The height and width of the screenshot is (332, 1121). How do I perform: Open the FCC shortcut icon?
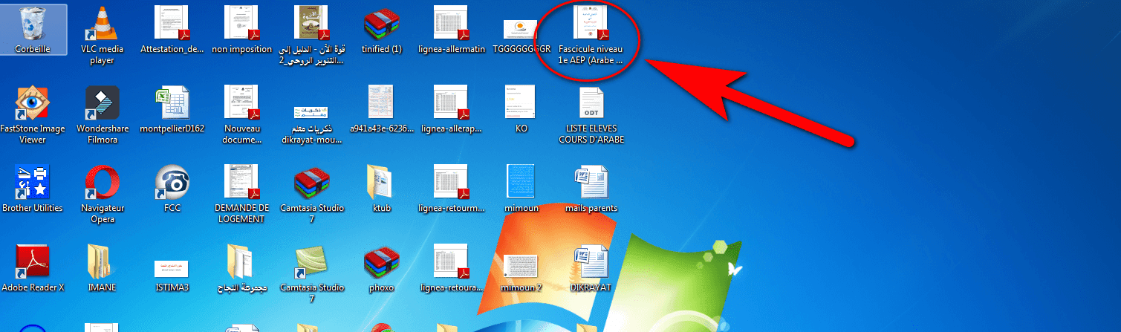[172, 189]
